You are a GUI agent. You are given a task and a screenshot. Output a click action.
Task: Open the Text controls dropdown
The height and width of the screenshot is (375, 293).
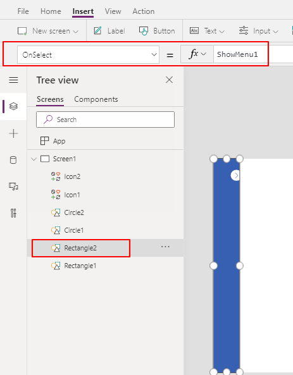[x=207, y=31]
